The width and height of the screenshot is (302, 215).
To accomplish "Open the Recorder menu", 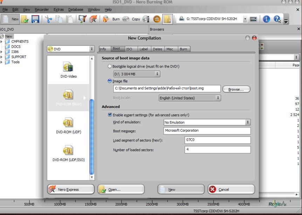I will coord(42,9).
